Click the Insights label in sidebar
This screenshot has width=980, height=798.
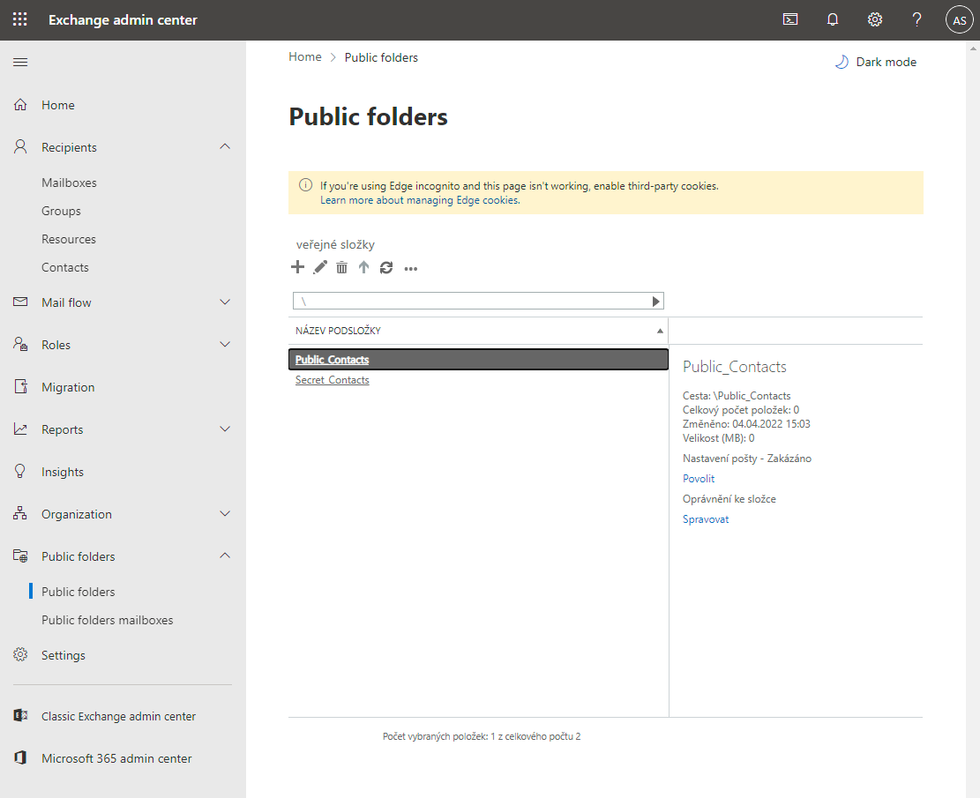[x=63, y=472]
